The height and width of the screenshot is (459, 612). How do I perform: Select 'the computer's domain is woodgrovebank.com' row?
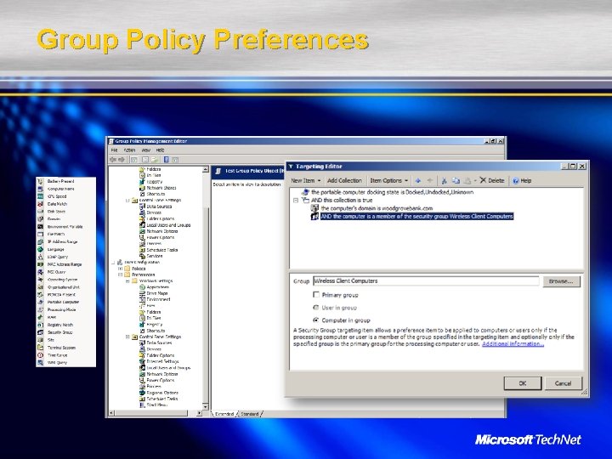point(371,208)
